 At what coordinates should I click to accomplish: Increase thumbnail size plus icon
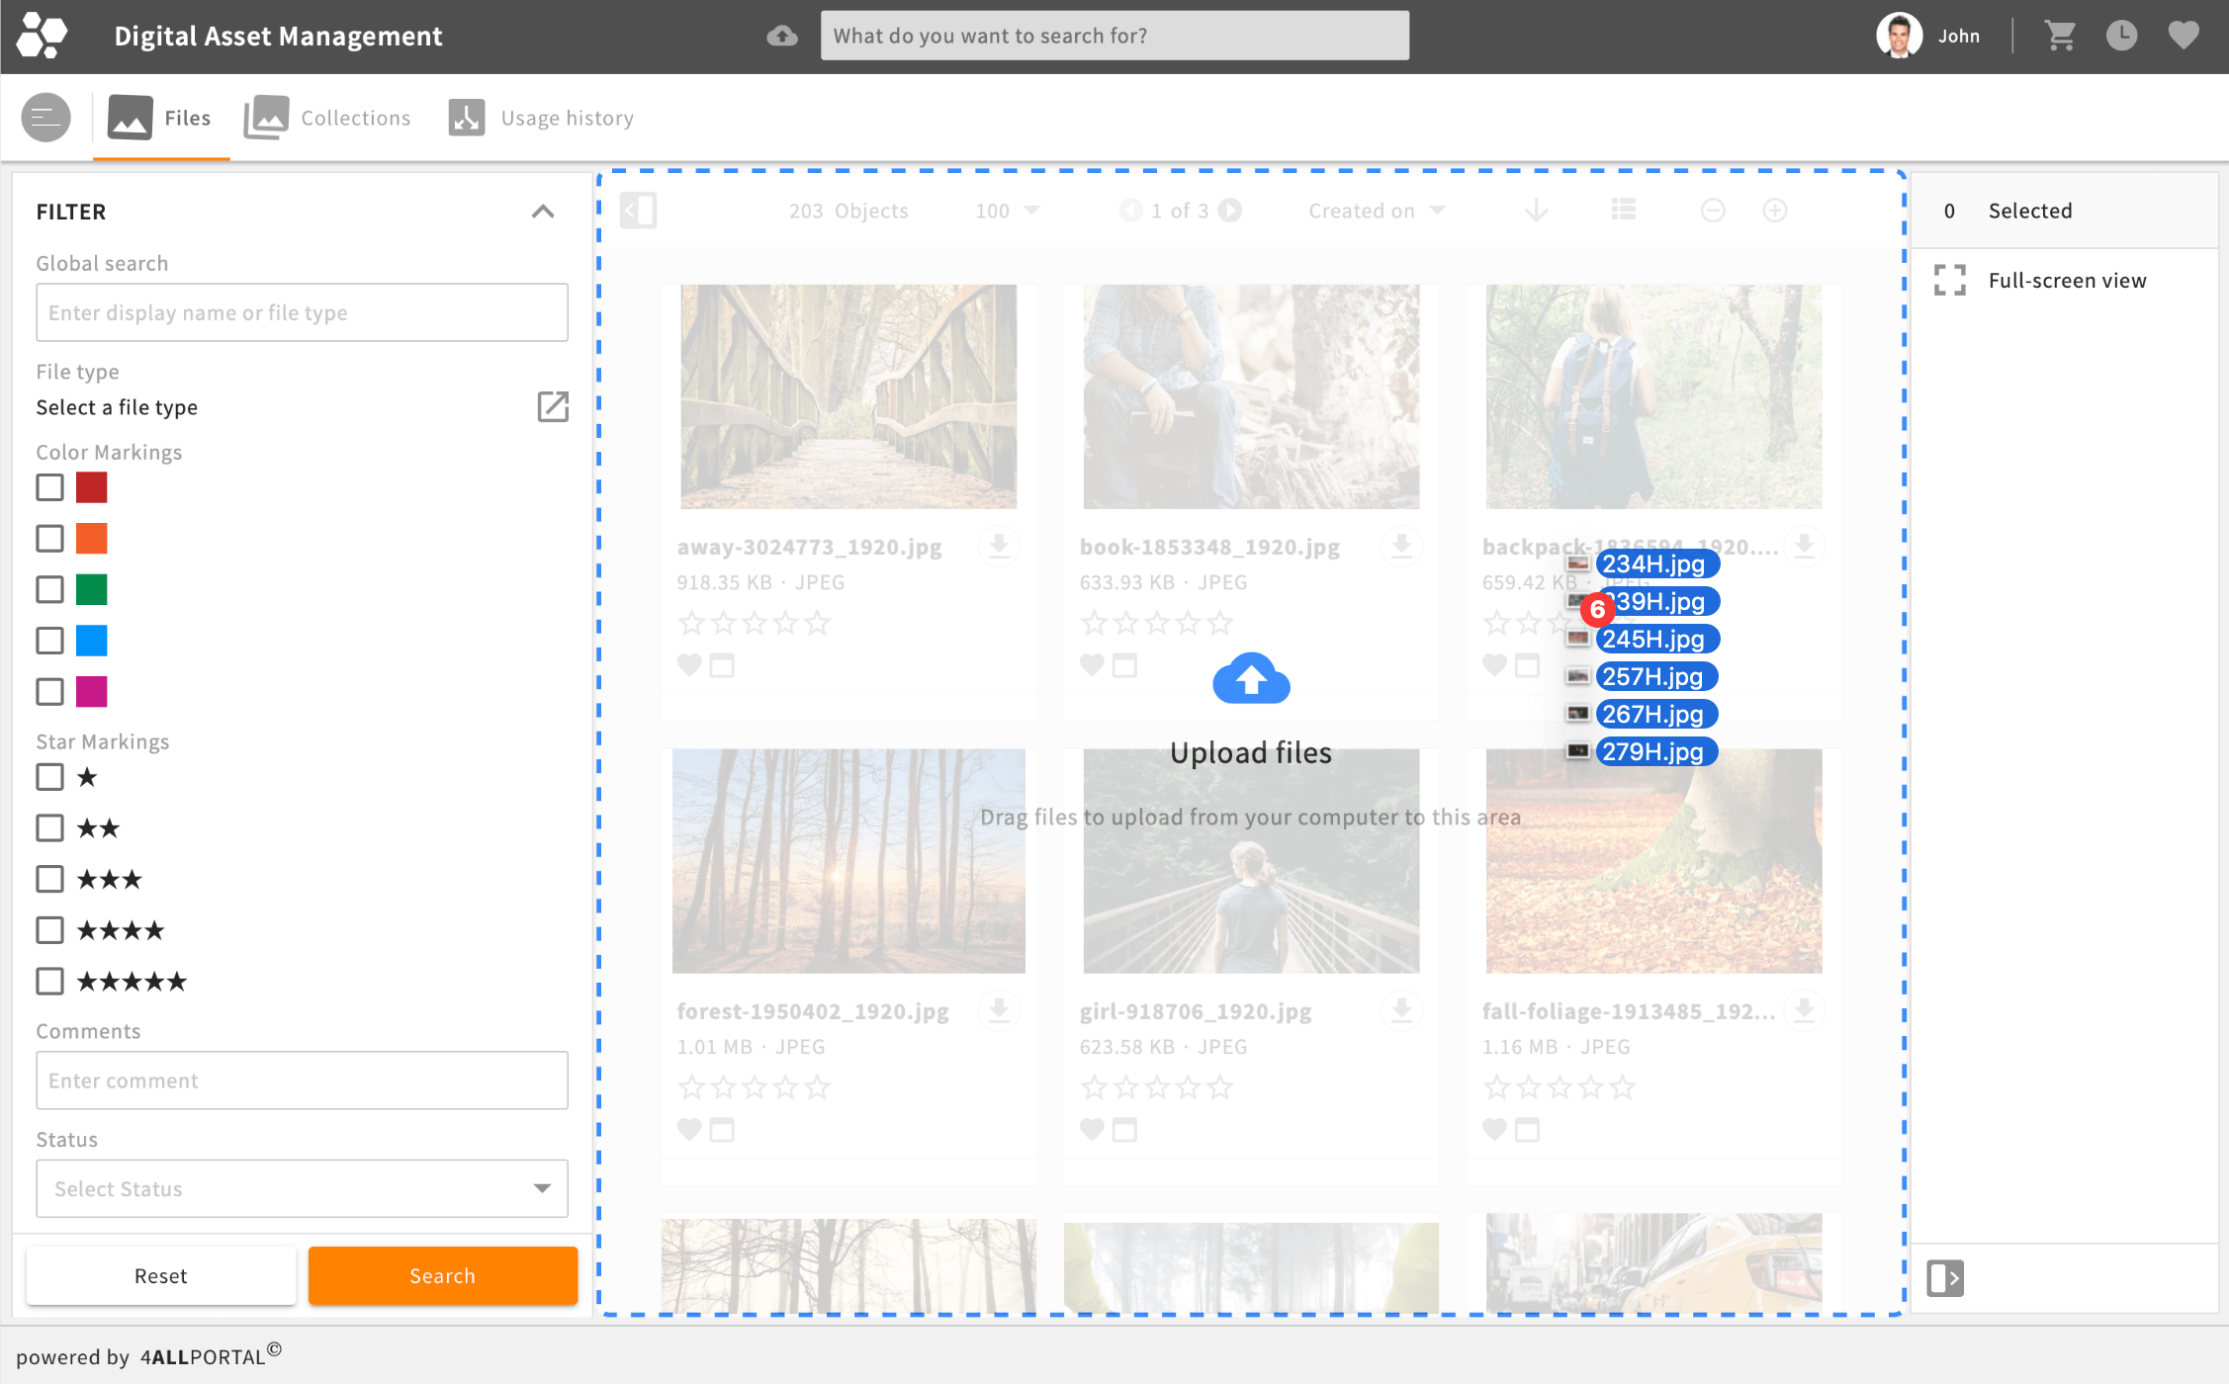pyautogui.click(x=1775, y=211)
